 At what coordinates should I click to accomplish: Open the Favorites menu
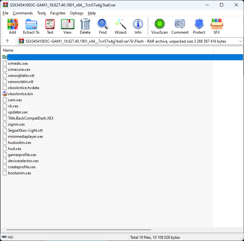[x=58, y=13]
